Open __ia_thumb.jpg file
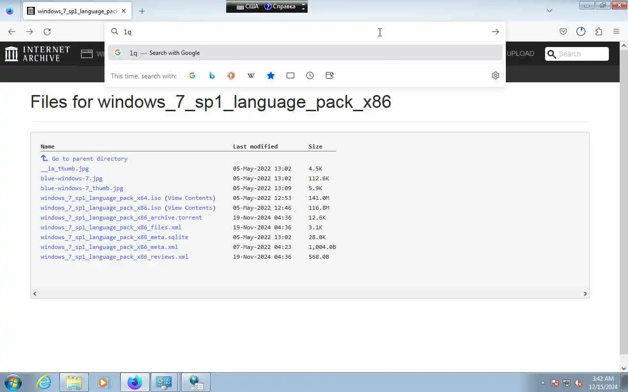 (x=65, y=169)
